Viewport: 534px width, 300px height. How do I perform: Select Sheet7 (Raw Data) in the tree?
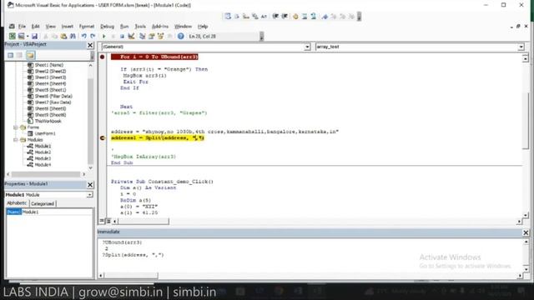[x=53, y=102]
